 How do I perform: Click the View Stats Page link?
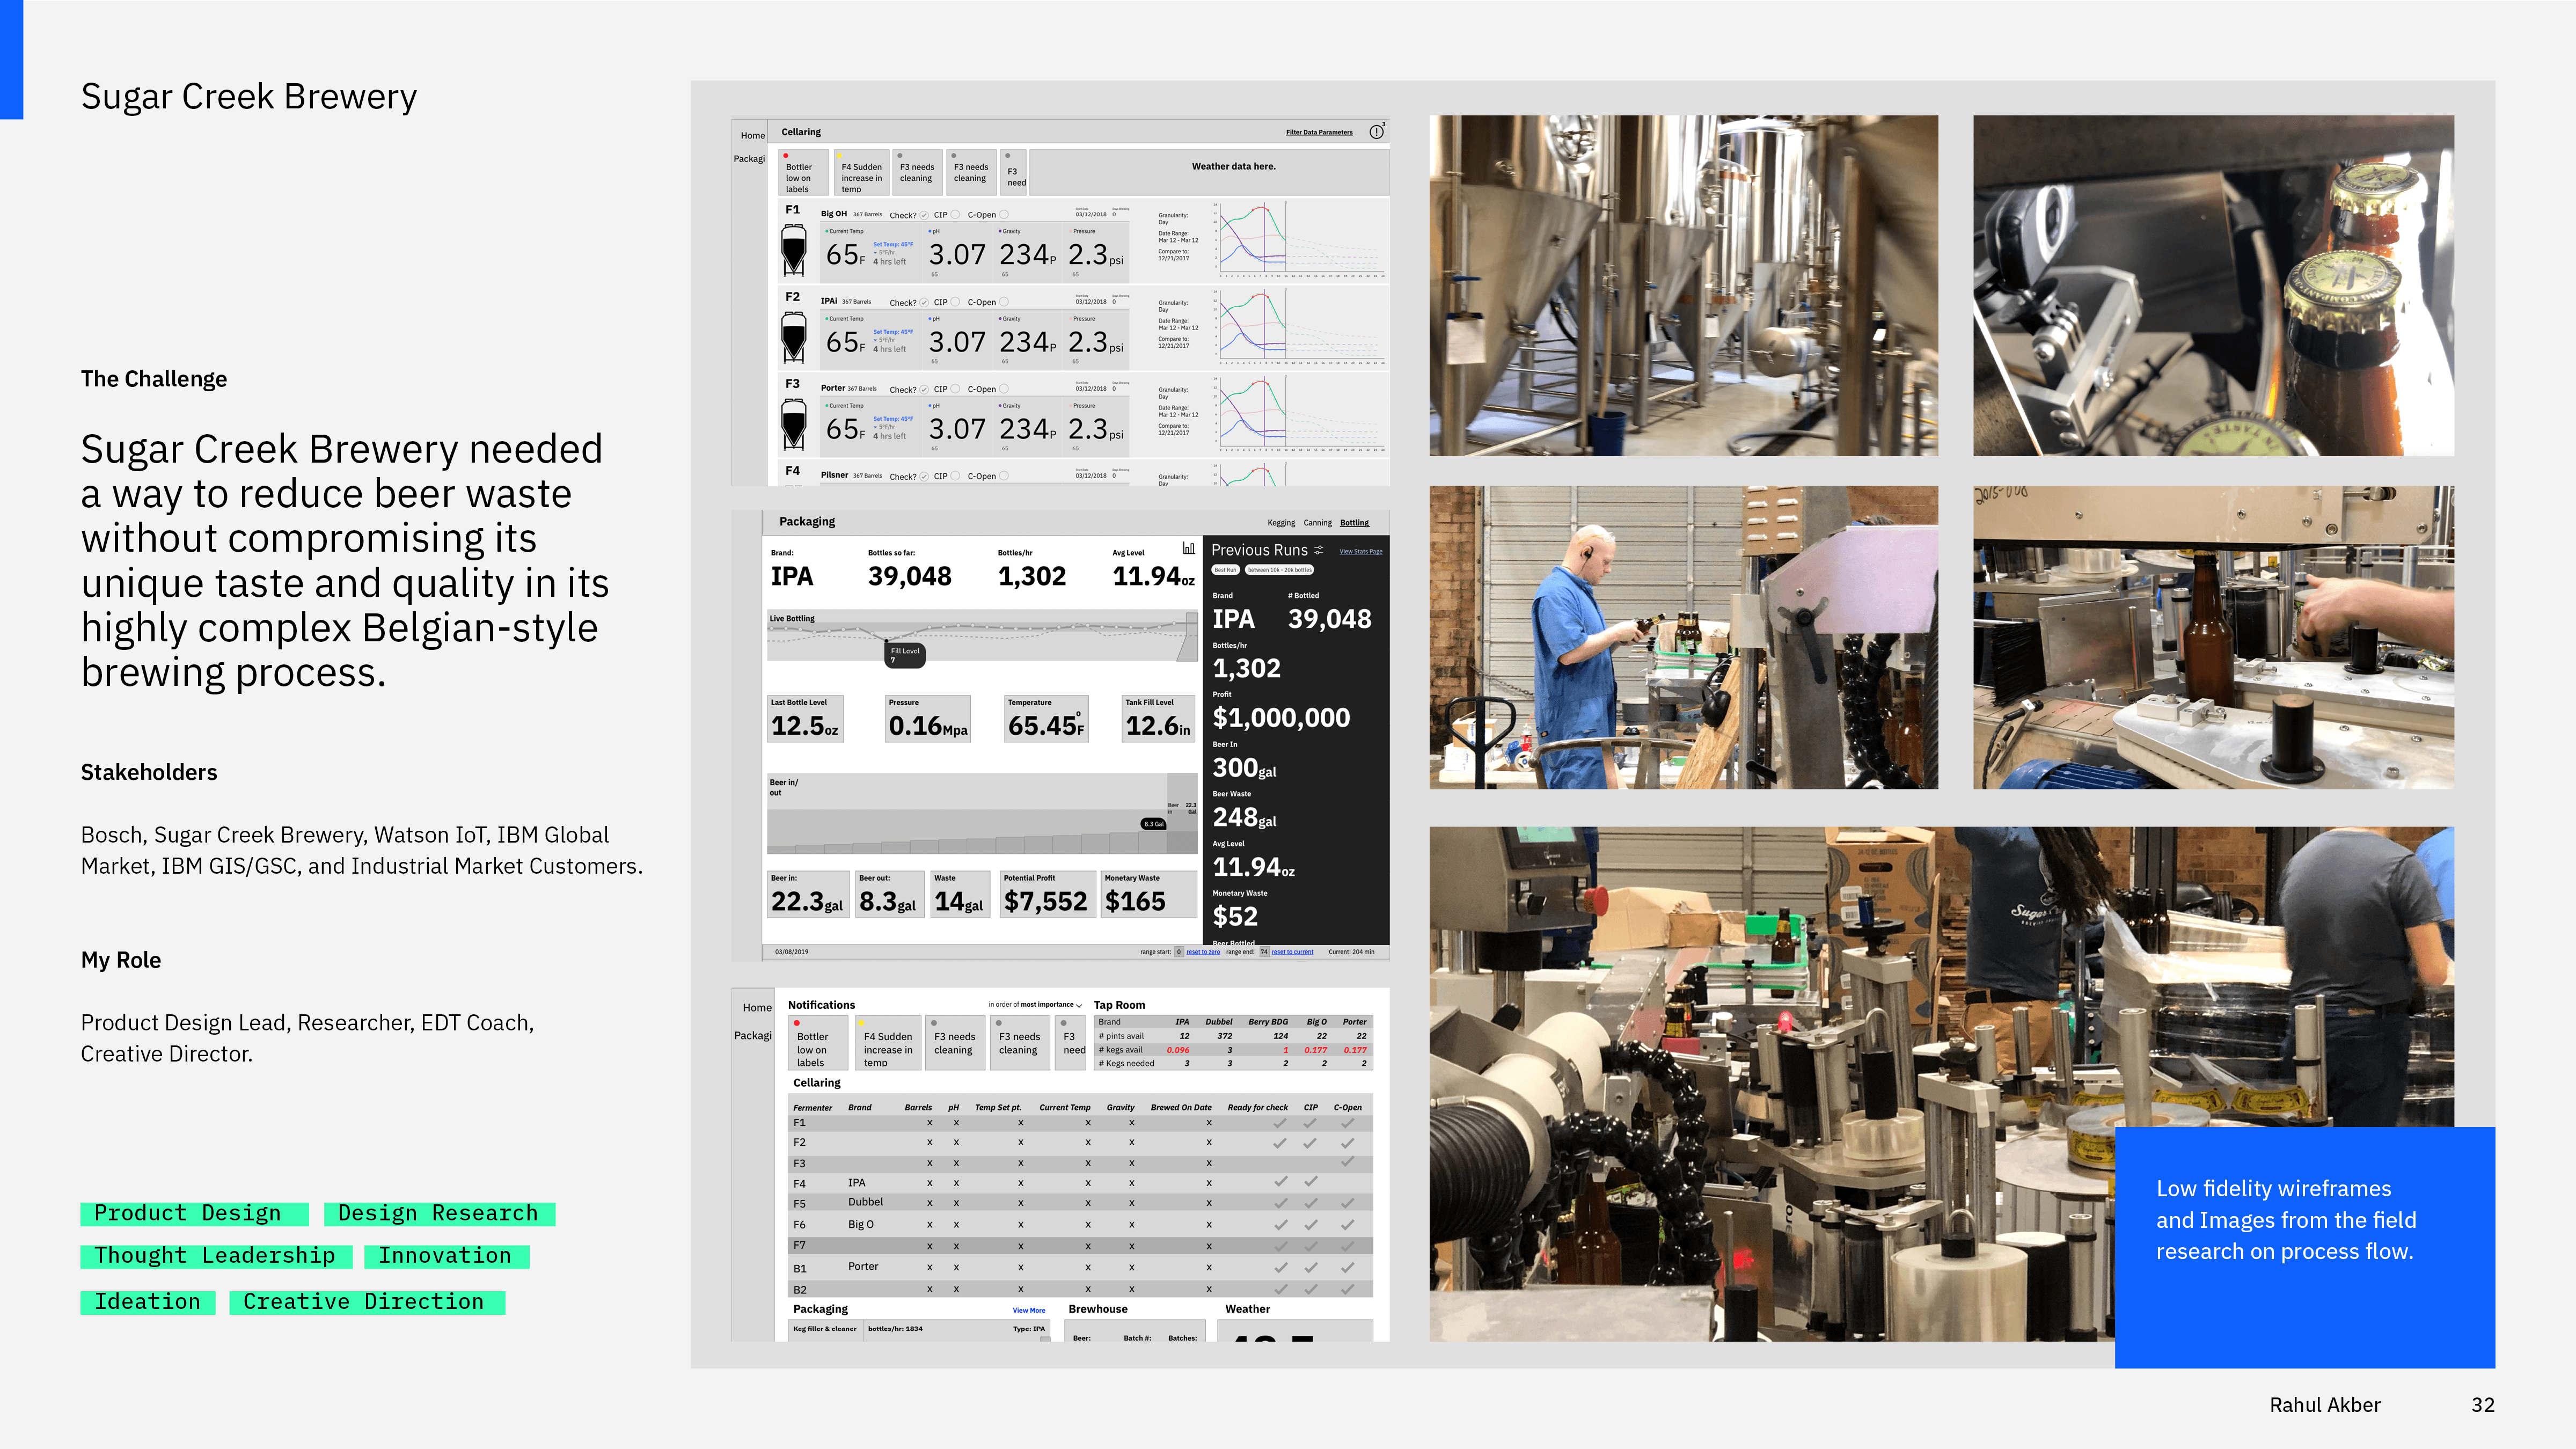click(1360, 551)
